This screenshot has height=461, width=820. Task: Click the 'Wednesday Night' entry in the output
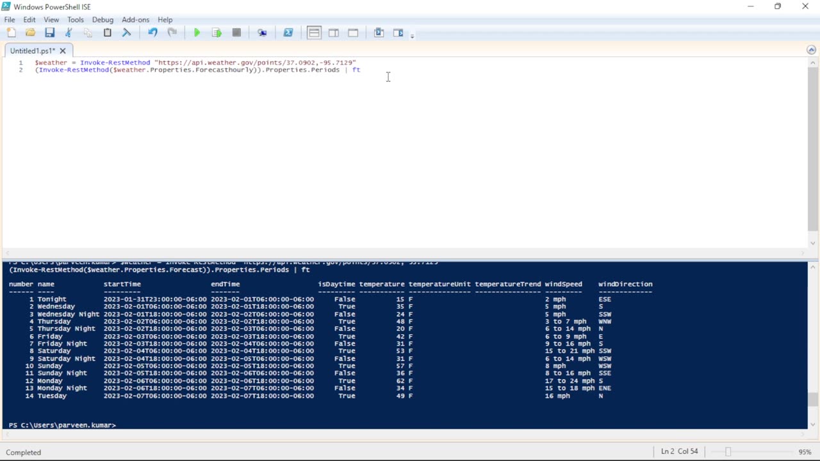[69, 314]
